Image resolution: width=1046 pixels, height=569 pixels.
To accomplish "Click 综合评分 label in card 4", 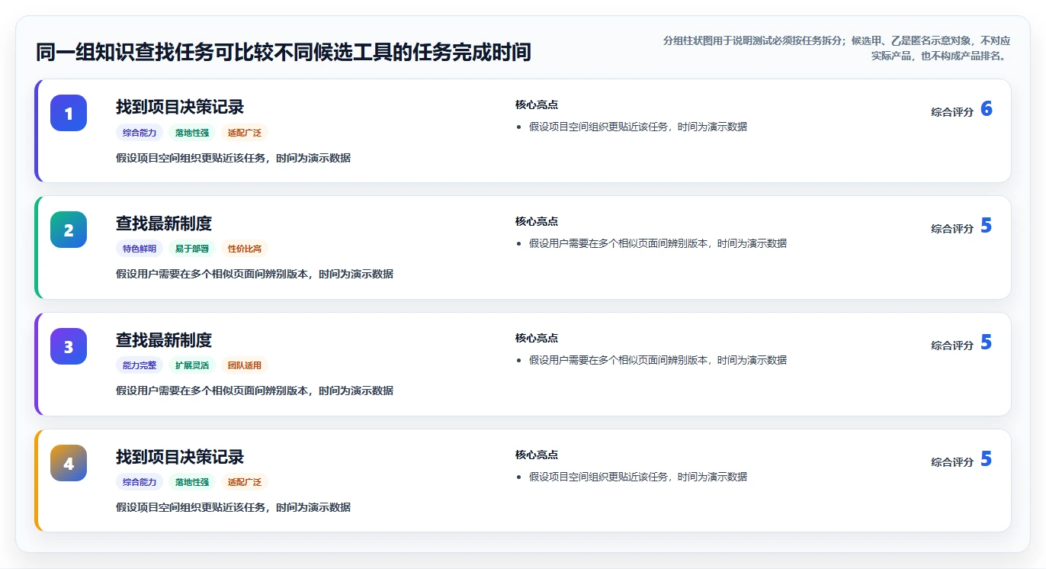I will point(952,461).
